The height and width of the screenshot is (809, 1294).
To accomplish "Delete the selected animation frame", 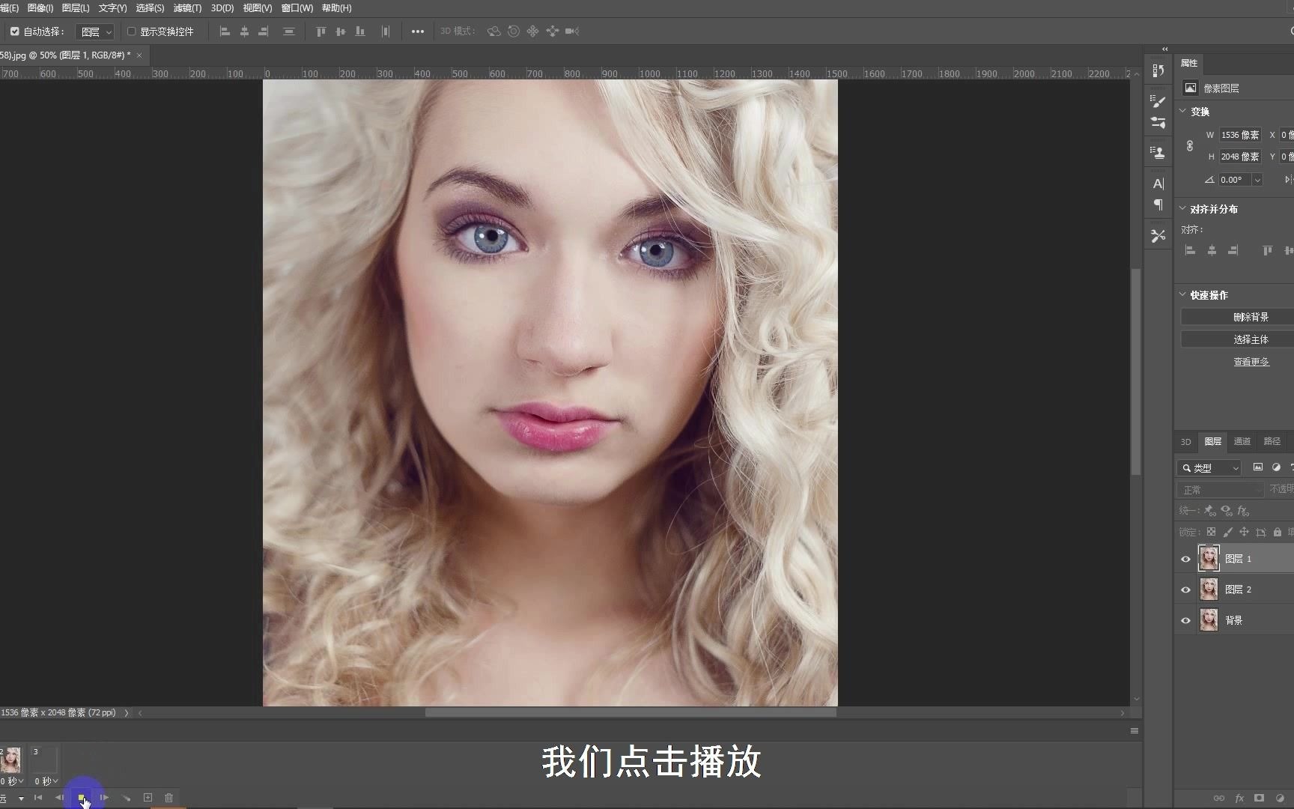I will click(x=168, y=797).
